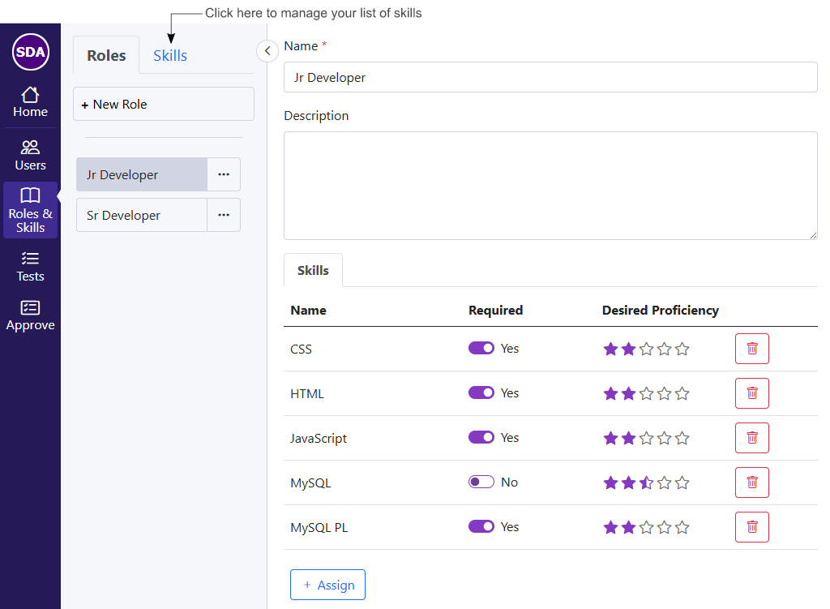Click the CSS skill name
This screenshot has width=830, height=609.
pyautogui.click(x=301, y=349)
